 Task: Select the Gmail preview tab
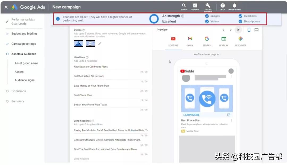(x=190, y=42)
